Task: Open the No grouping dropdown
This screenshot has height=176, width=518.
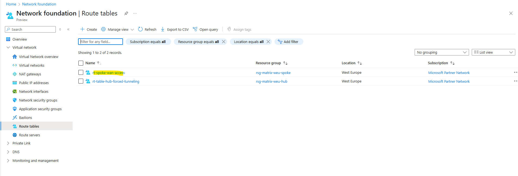Action: 442,52
